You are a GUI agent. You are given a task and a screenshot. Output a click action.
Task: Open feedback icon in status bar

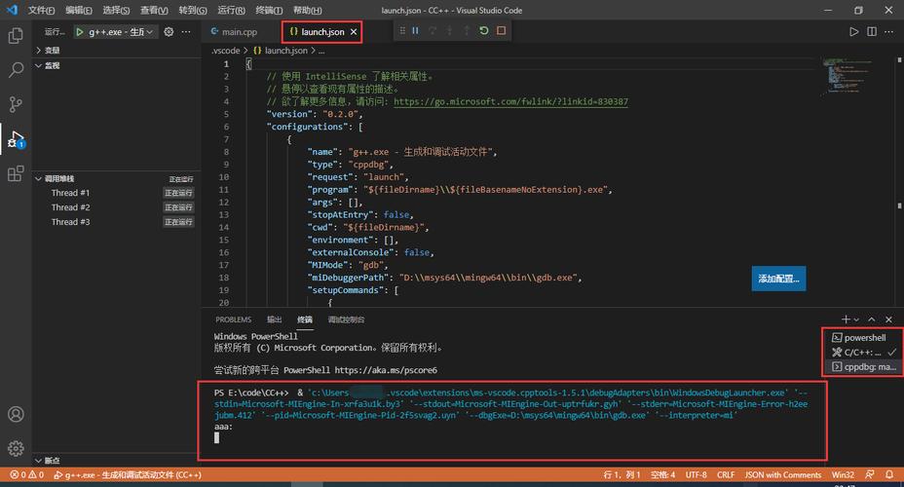click(869, 474)
